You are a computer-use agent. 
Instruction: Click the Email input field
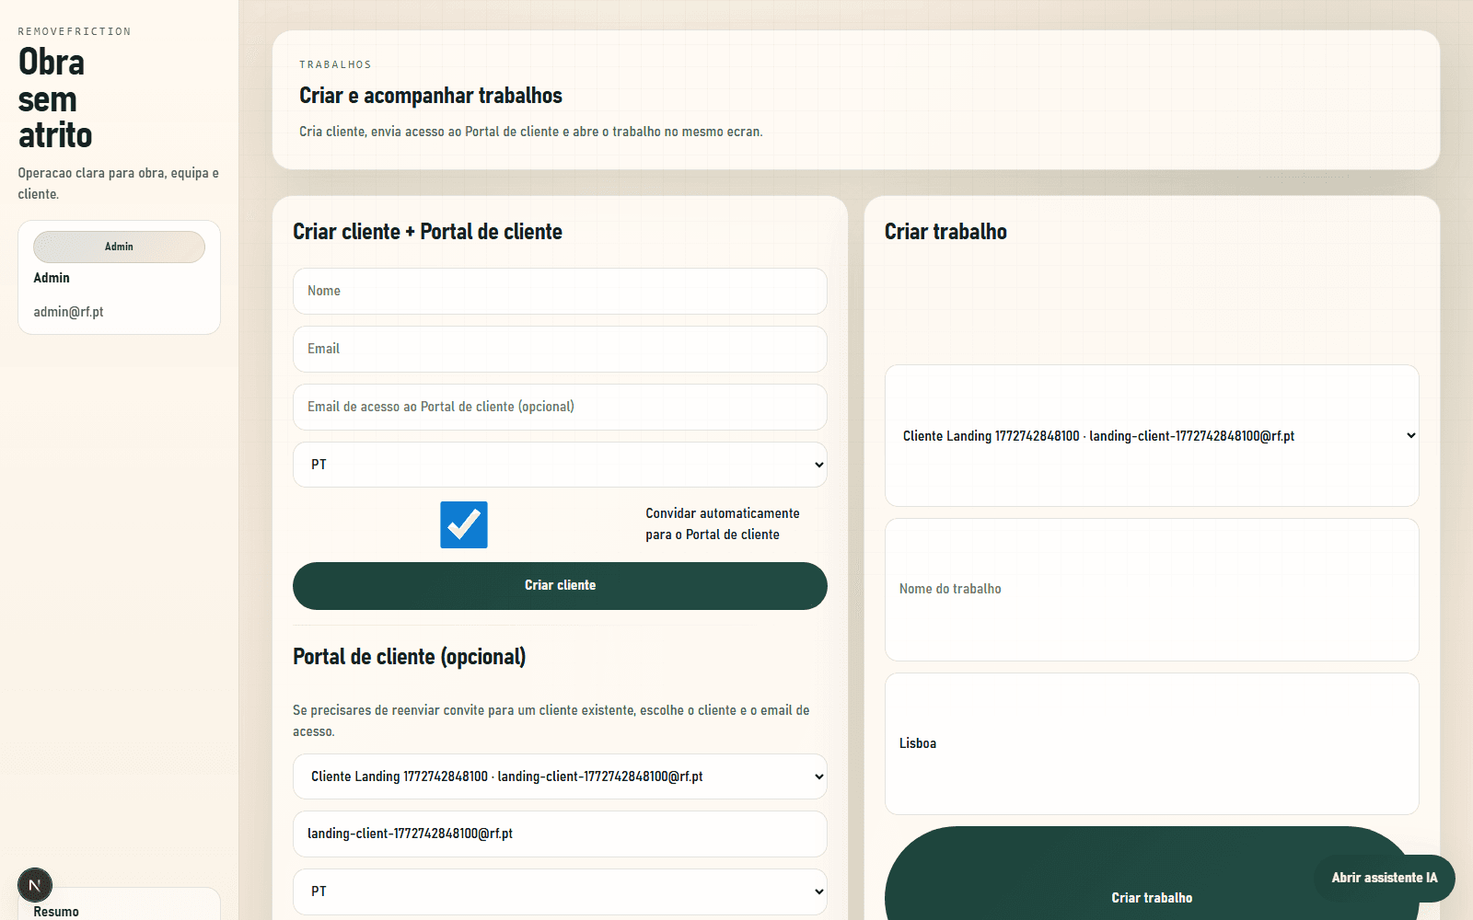click(x=559, y=349)
